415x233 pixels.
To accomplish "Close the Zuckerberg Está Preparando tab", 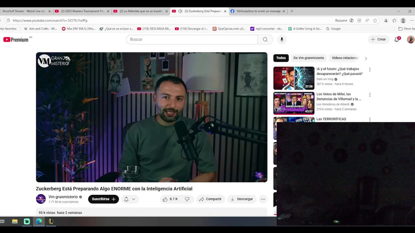I will (225, 11).
